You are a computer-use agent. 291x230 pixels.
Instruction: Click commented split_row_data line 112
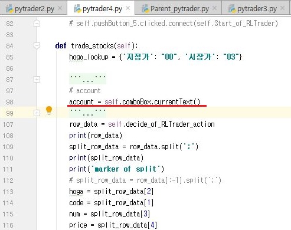coord(145,180)
